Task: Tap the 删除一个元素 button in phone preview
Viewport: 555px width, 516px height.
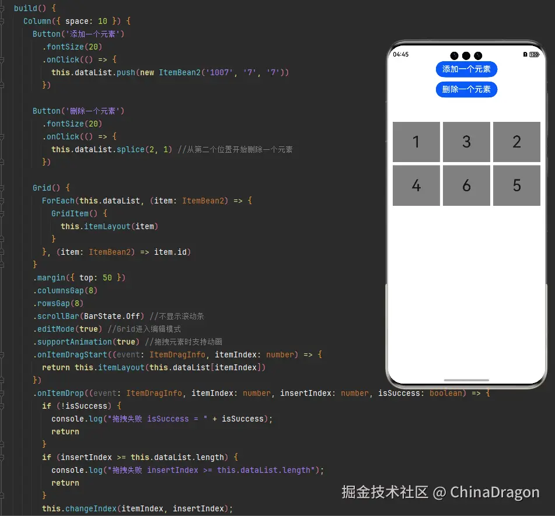Action: [x=466, y=89]
